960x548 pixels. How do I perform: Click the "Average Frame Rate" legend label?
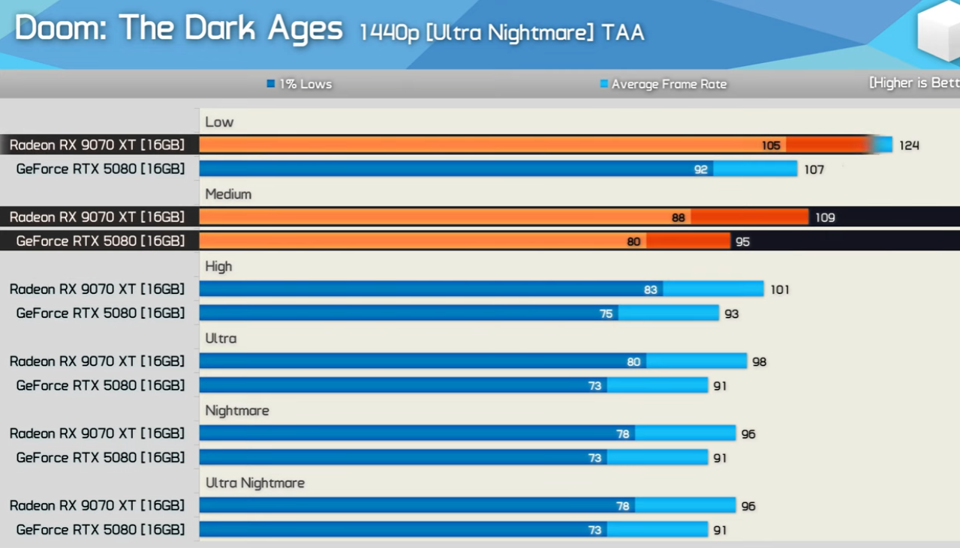(x=669, y=84)
